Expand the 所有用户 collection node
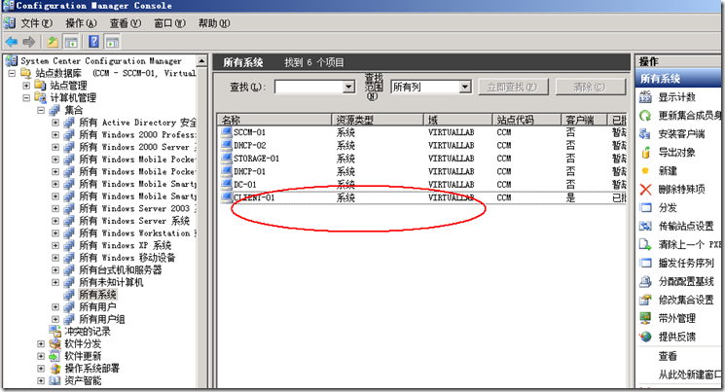The height and width of the screenshot is (392, 725). pos(55,307)
